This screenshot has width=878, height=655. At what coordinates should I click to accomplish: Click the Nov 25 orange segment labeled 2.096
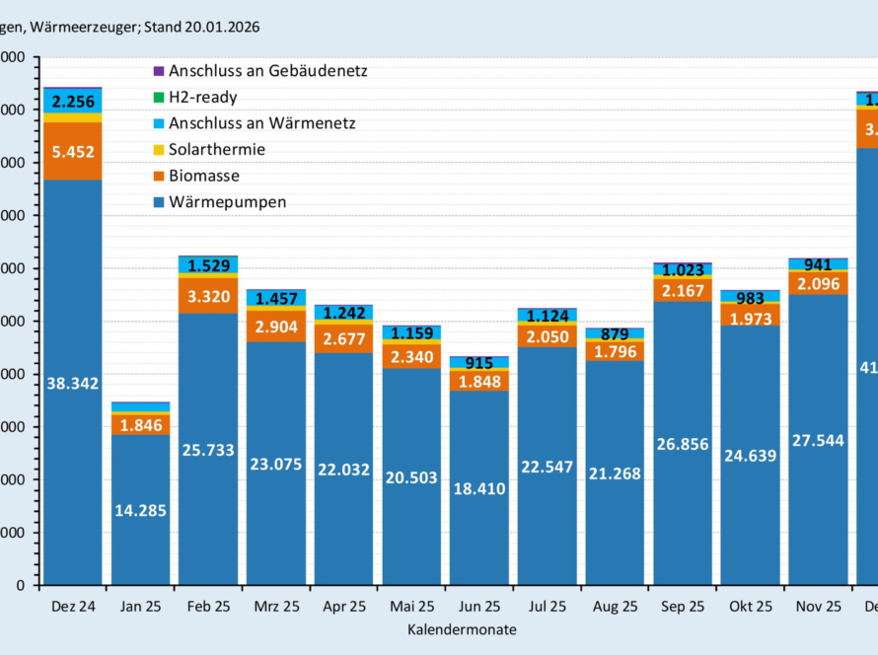pos(818,283)
